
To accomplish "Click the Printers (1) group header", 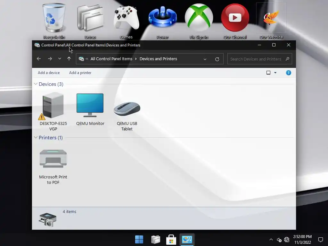I will tap(51, 138).
